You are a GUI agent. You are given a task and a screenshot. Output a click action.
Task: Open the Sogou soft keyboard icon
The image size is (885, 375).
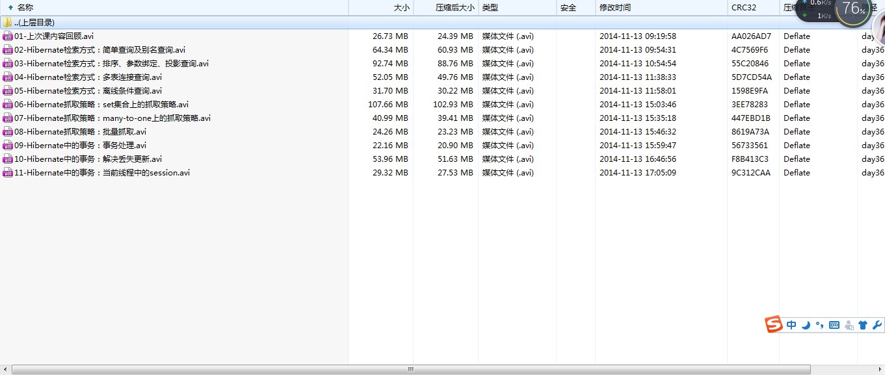tap(834, 325)
